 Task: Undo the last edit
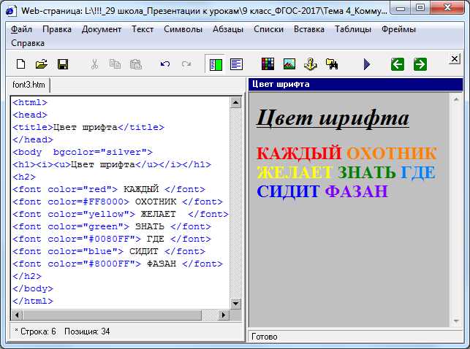click(x=165, y=64)
